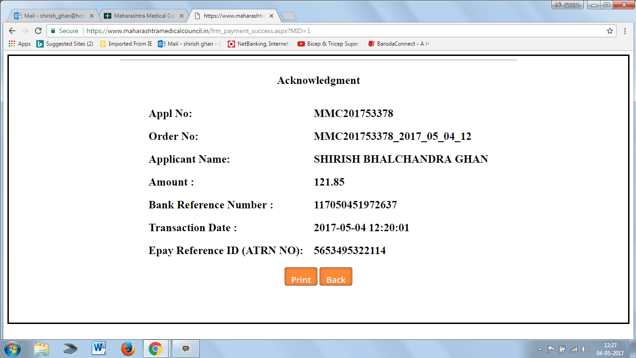Open the volume control in system tray
The image size is (636, 358).
[x=585, y=349]
